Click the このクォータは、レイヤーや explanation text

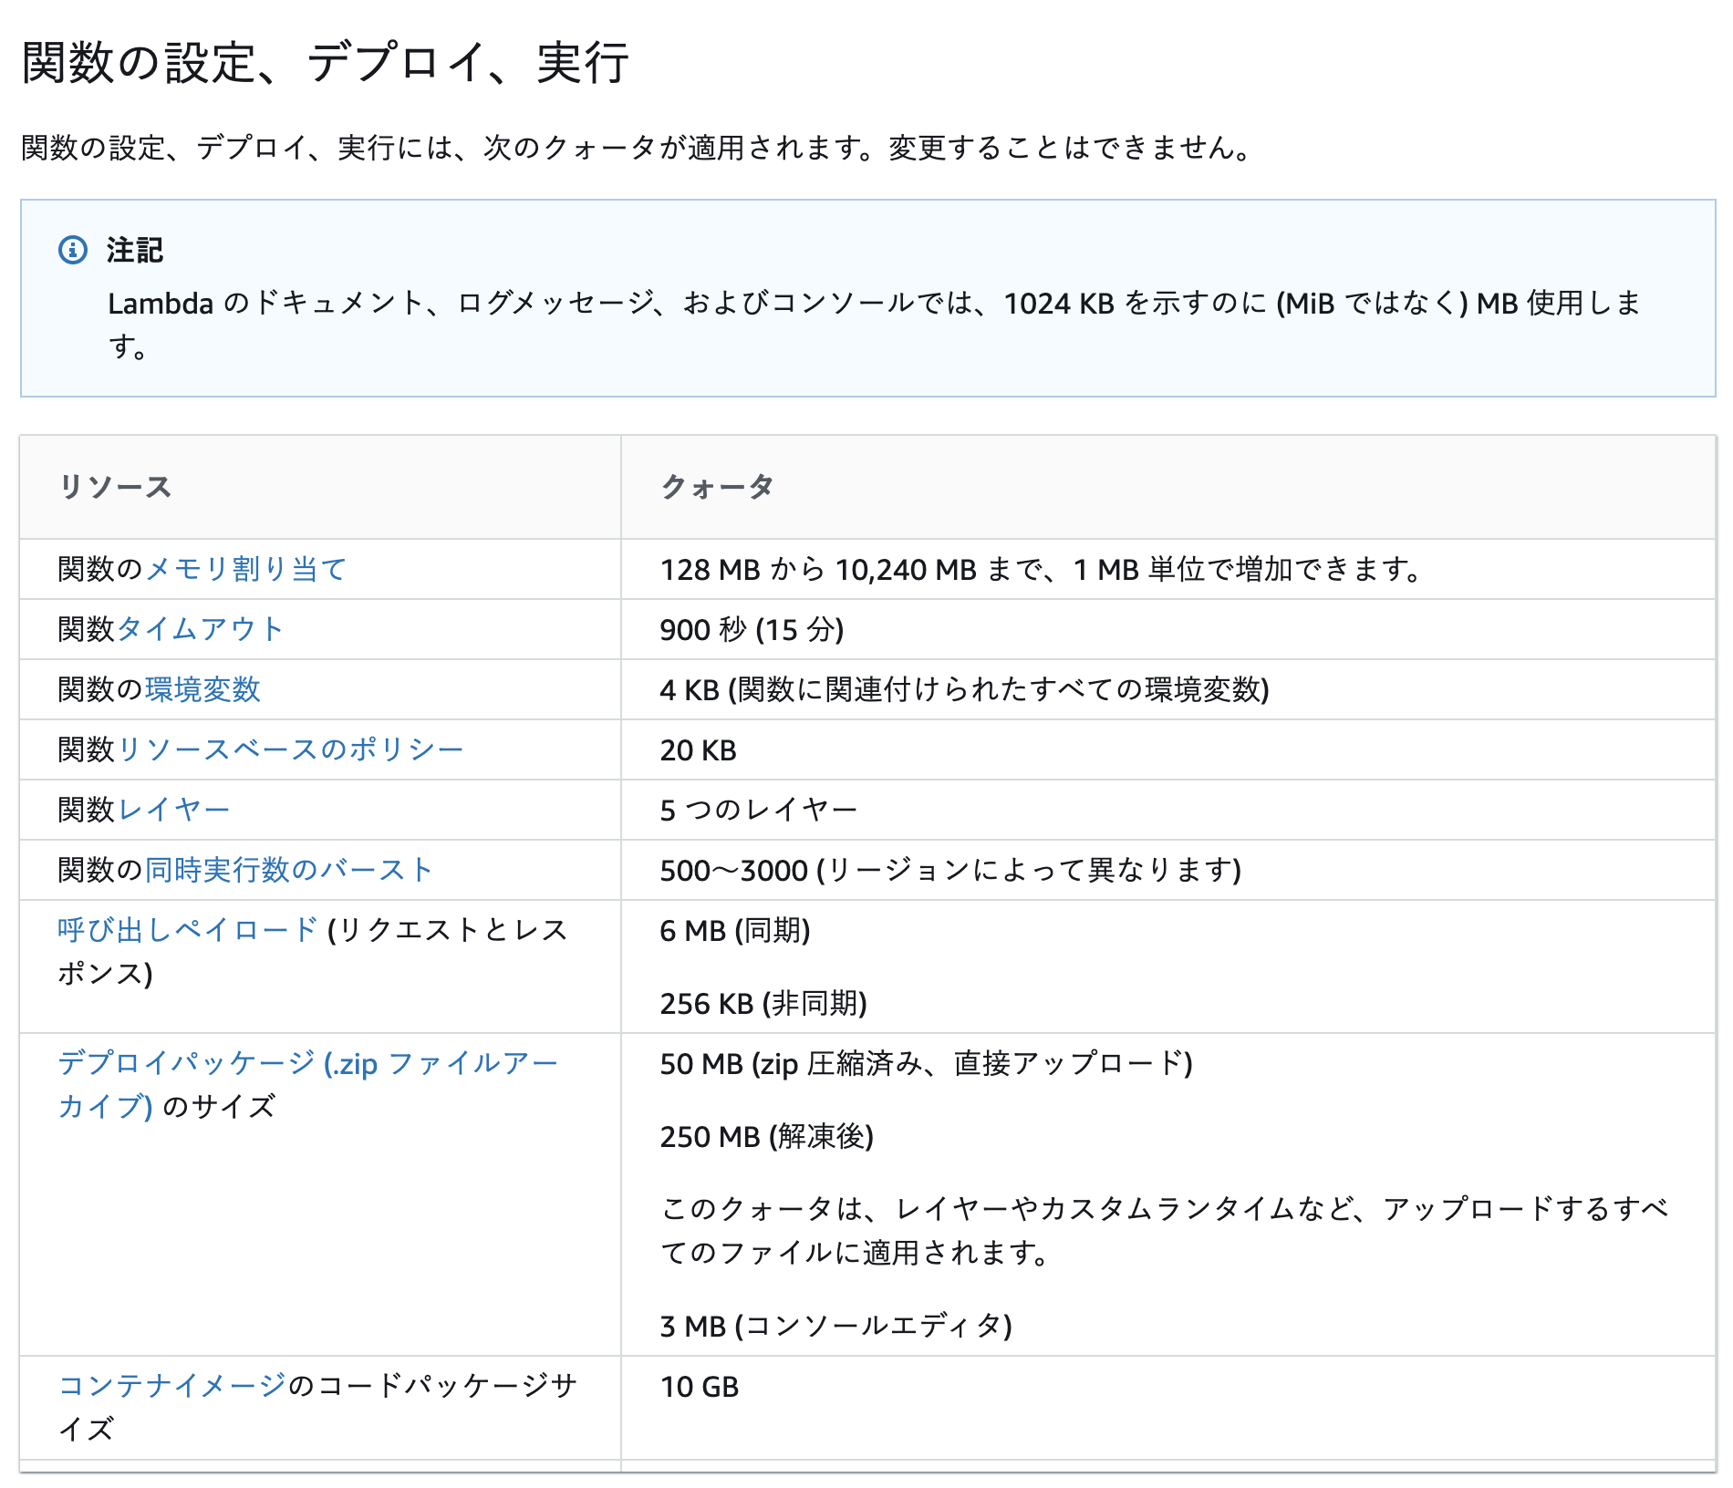coord(1165,1231)
